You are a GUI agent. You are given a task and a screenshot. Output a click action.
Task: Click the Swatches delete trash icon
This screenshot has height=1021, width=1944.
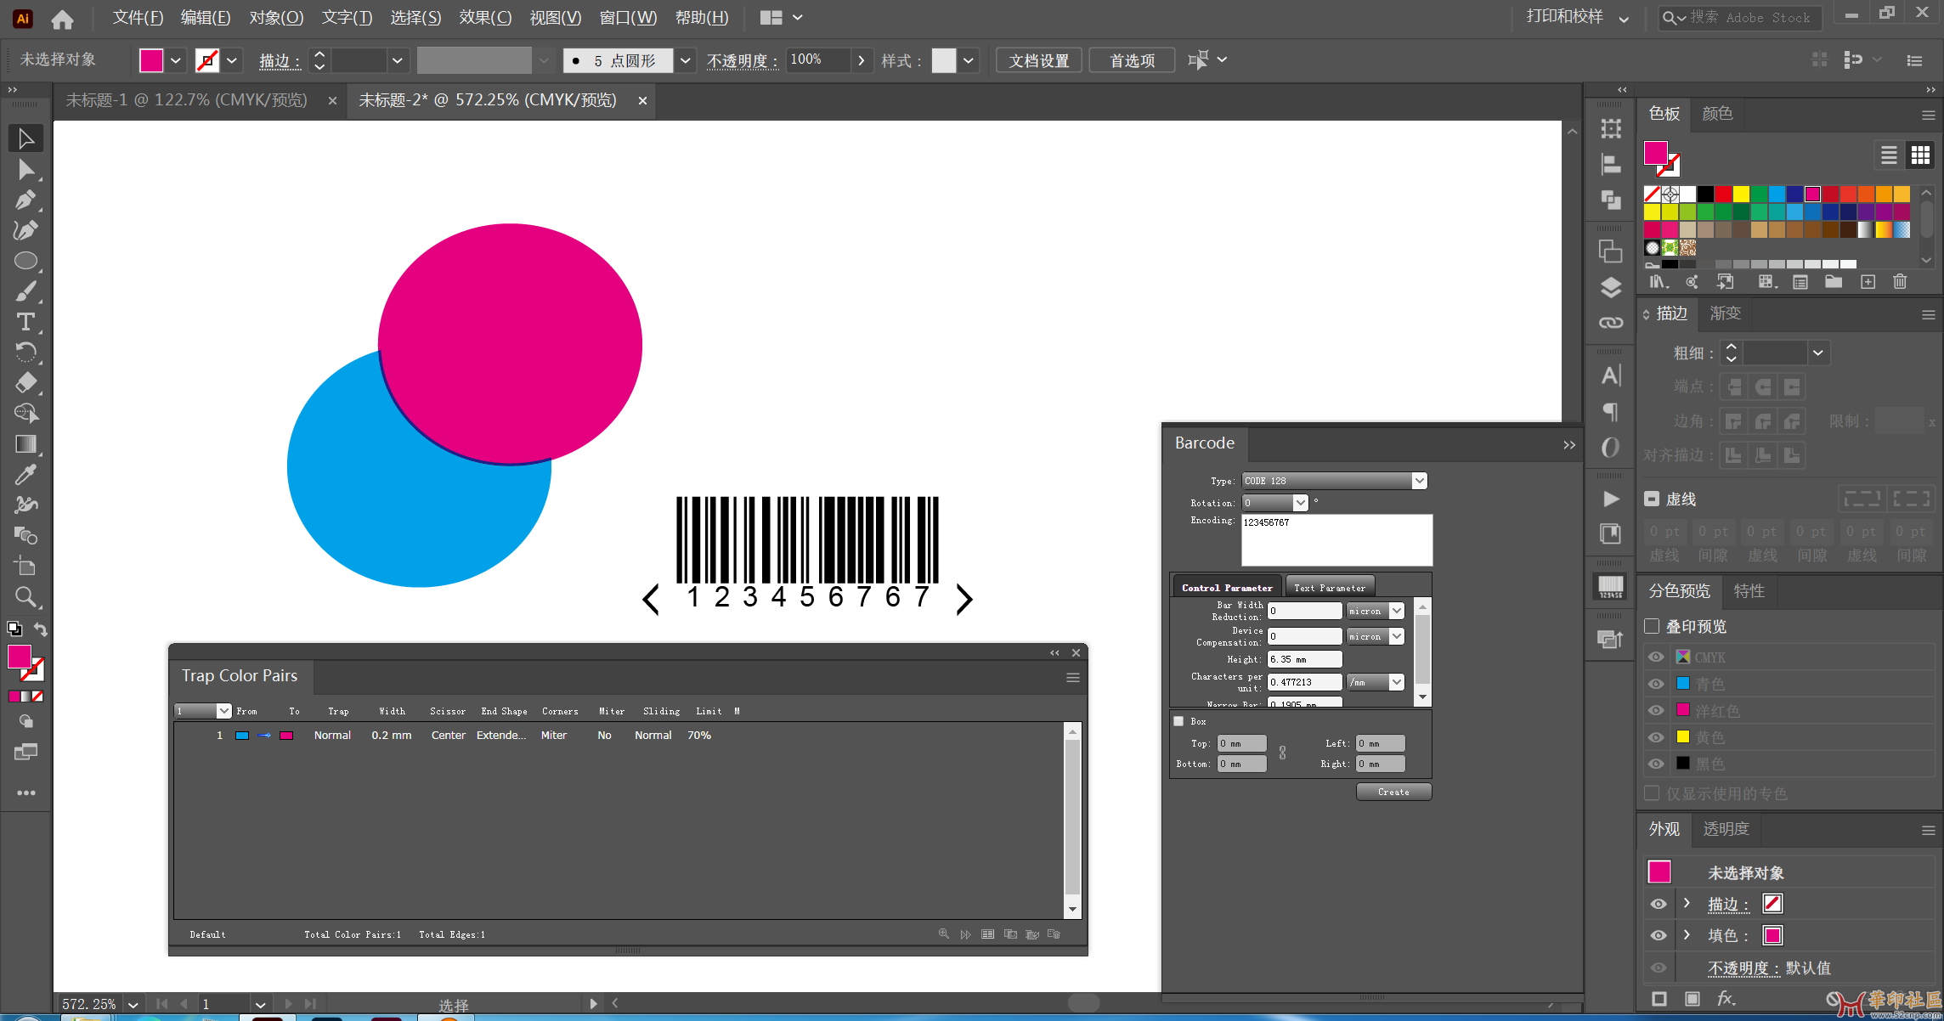[1901, 282]
